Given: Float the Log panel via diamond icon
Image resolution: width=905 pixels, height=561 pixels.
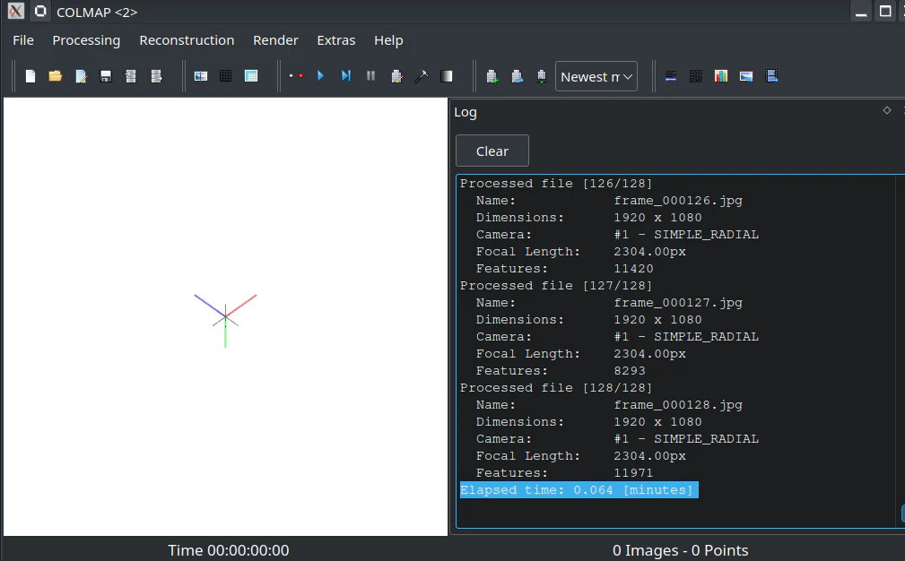Looking at the screenshot, I should click(x=887, y=110).
